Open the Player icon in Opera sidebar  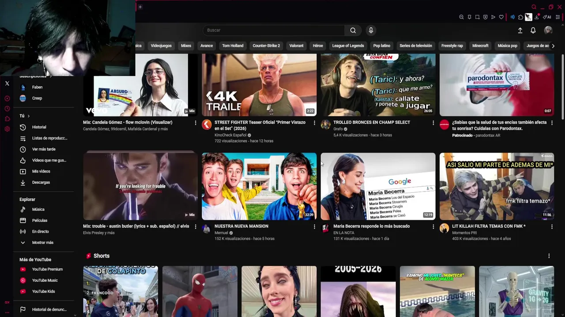(x=7, y=99)
